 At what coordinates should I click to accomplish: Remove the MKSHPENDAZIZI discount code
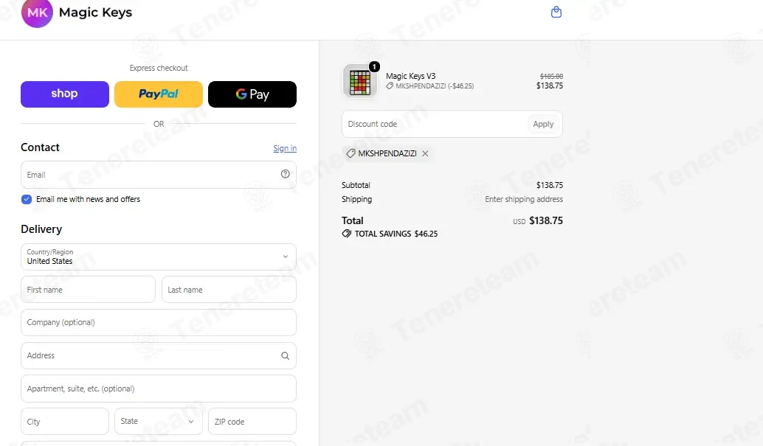[425, 153]
